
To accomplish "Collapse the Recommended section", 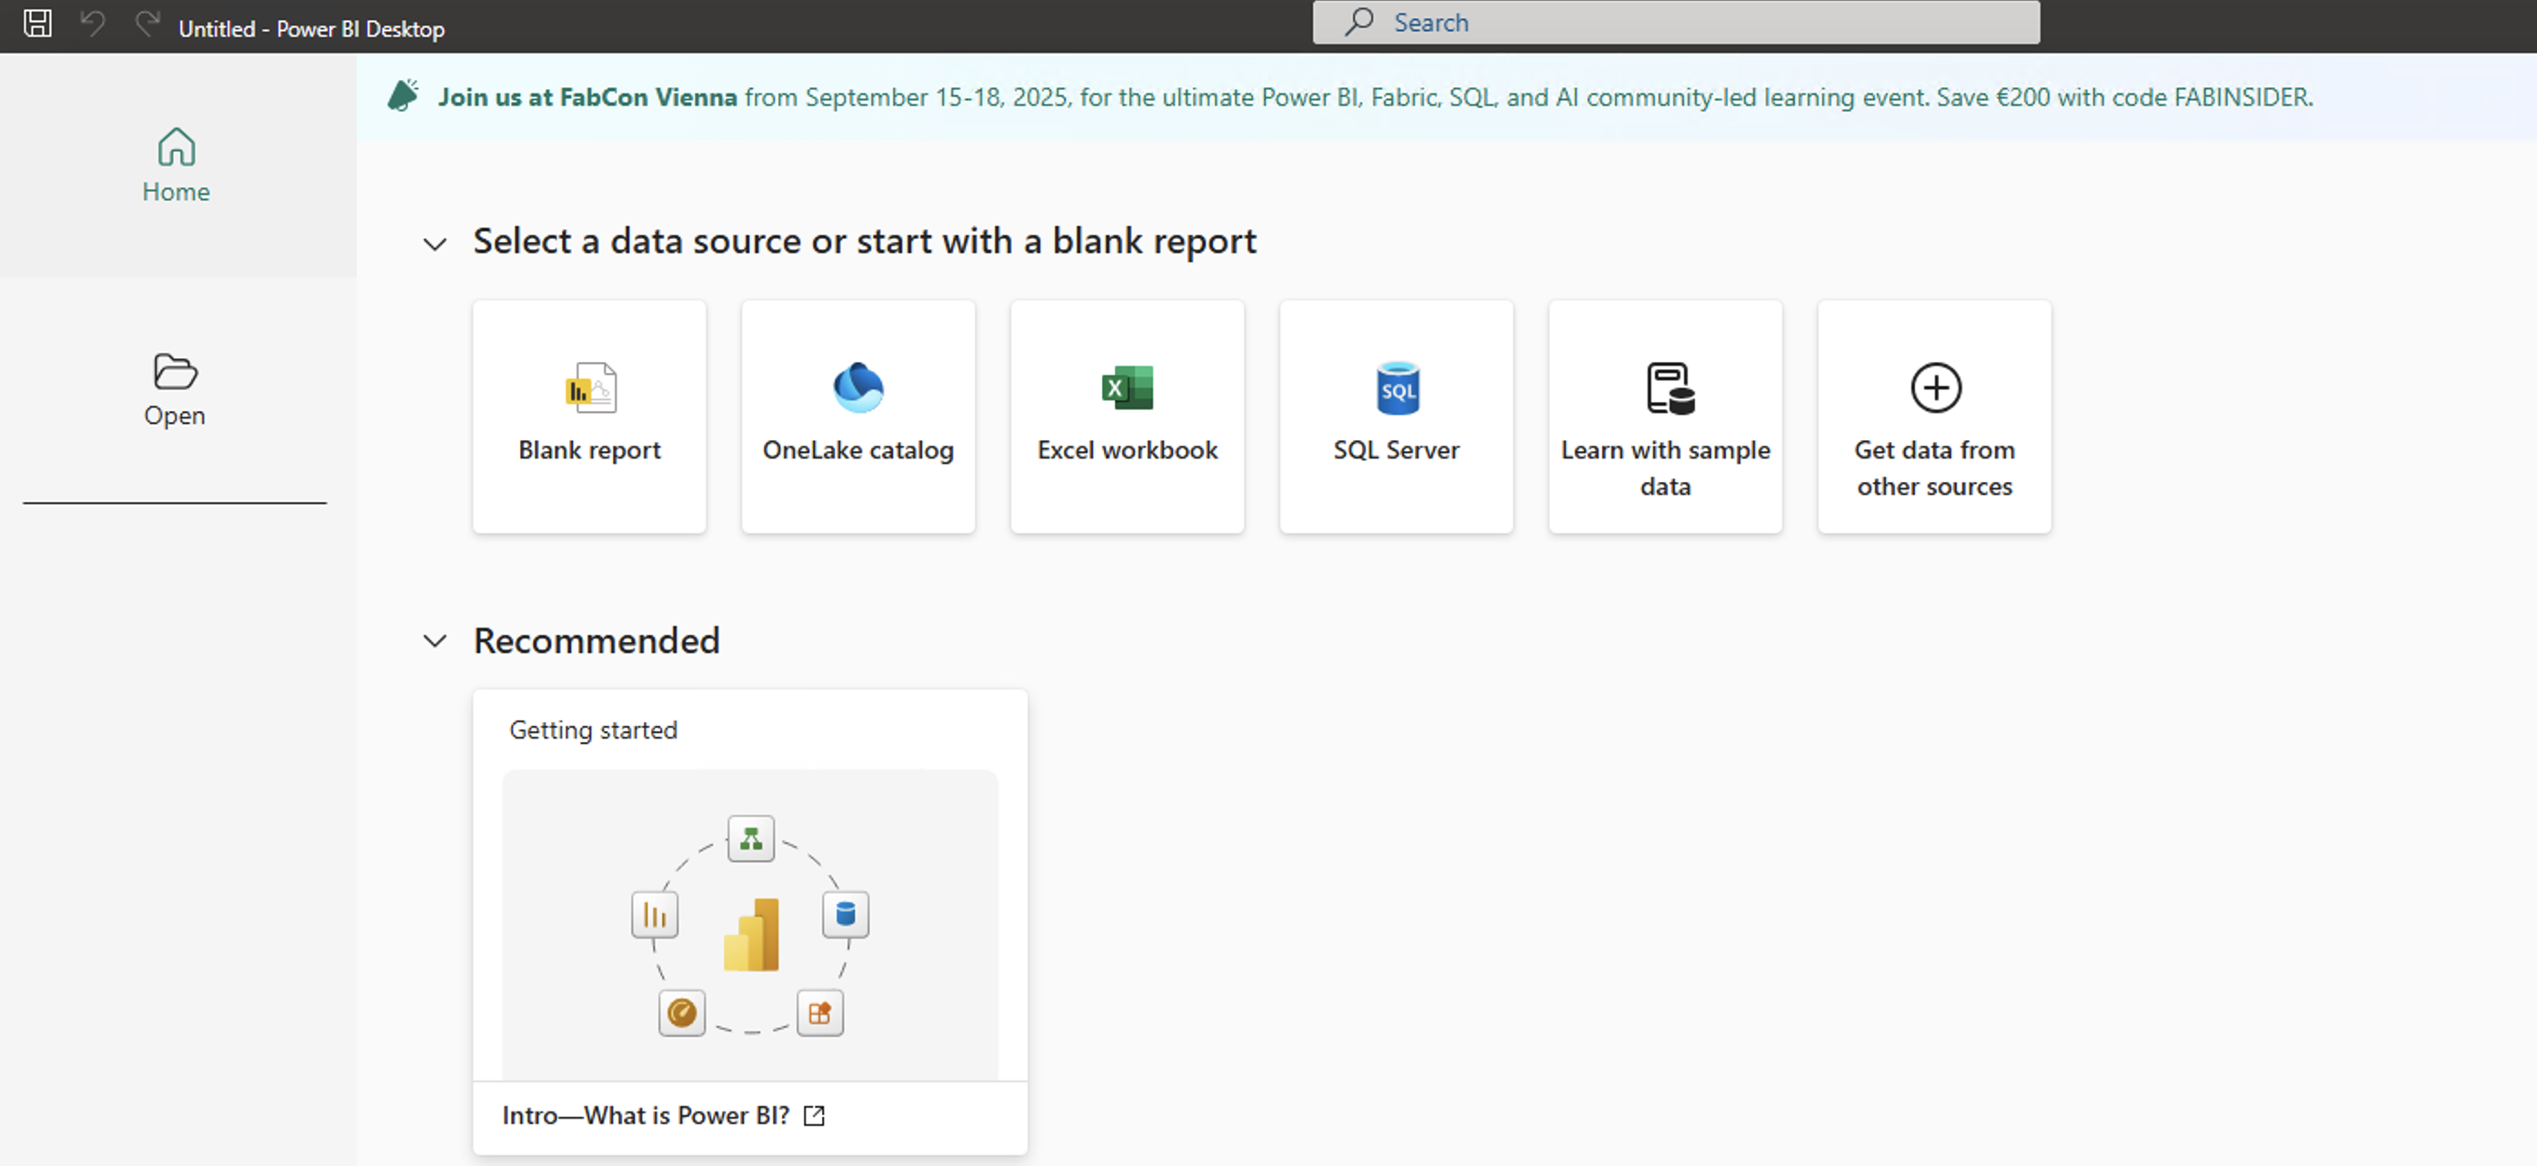I will [435, 641].
